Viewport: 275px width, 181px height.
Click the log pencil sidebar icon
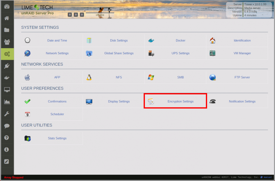pos(7,161)
